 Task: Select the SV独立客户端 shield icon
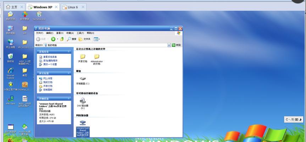[11, 86]
